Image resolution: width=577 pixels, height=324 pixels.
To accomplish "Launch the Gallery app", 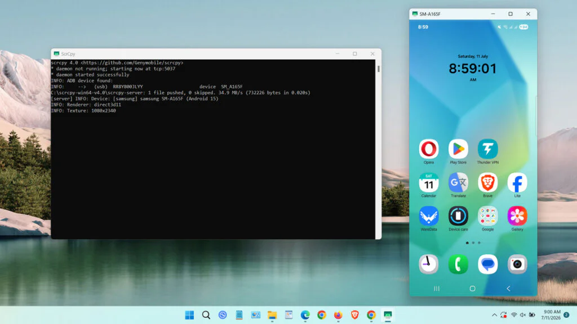I will [x=517, y=216].
